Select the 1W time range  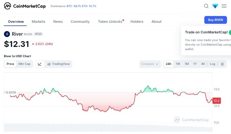click(x=178, y=64)
